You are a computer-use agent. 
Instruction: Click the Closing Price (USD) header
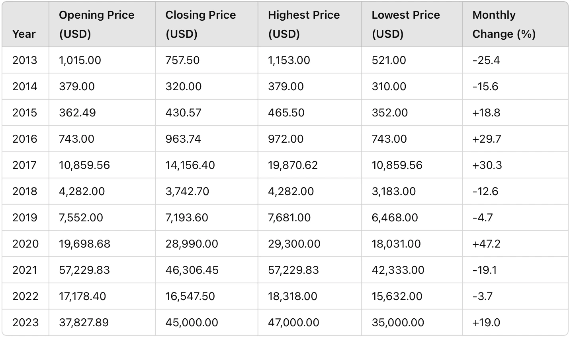pyautogui.click(x=201, y=24)
